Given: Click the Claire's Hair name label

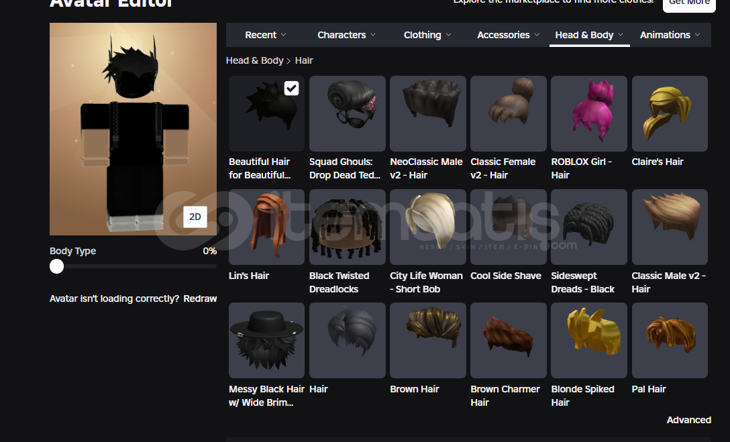Looking at the screenshot, I should 658,162.
